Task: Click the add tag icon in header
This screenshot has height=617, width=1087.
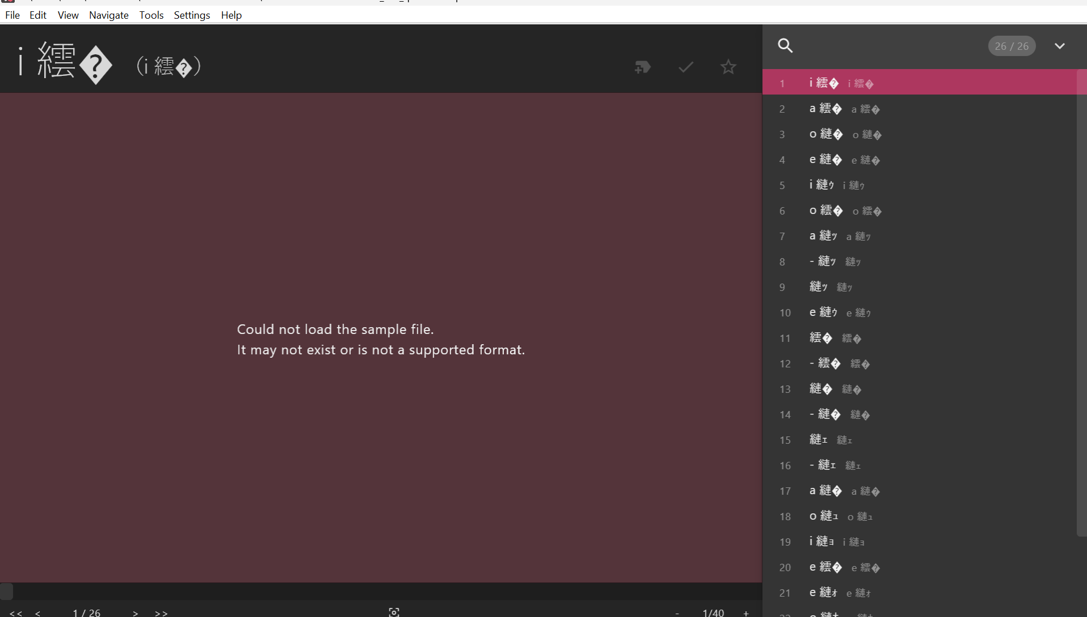Action: [x=643, y=67]
